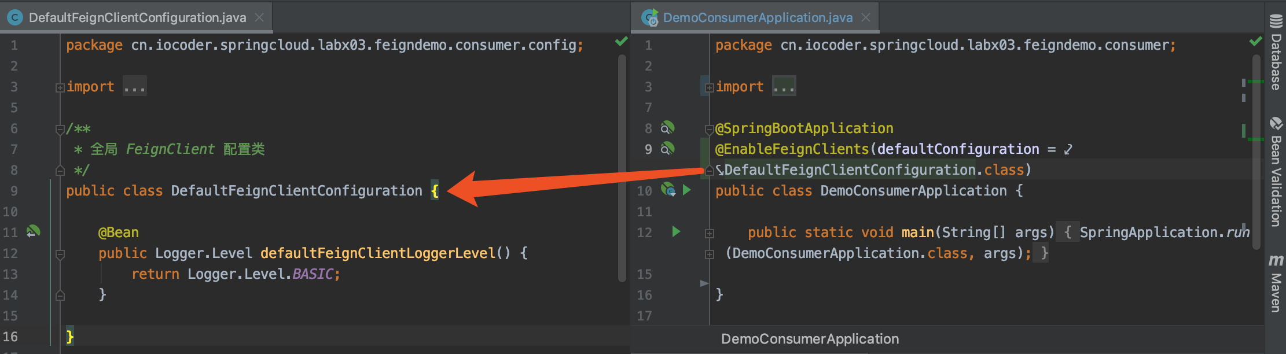Image resolution: width=1286 pixels, height=354 pixels.
Task: Click left editor inspection checkmark indicator
Action: point(621,42)
